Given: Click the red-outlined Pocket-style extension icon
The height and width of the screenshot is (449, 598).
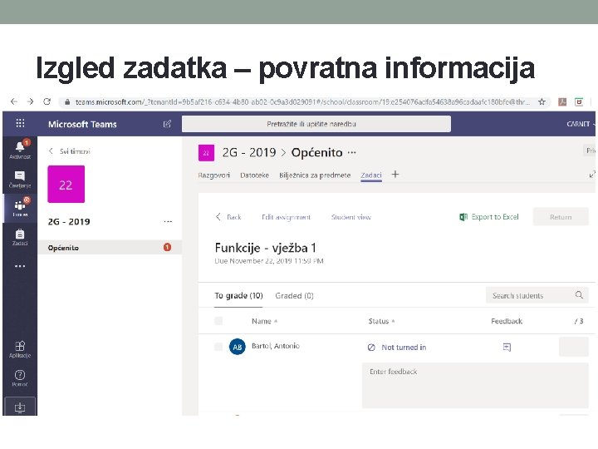Looking at the screenshot, I should click(x=579, y=102).
